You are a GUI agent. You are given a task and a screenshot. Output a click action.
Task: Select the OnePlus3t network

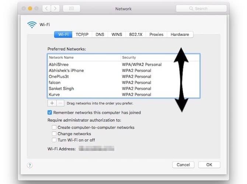pyautogui.click(x=123, y=77)
